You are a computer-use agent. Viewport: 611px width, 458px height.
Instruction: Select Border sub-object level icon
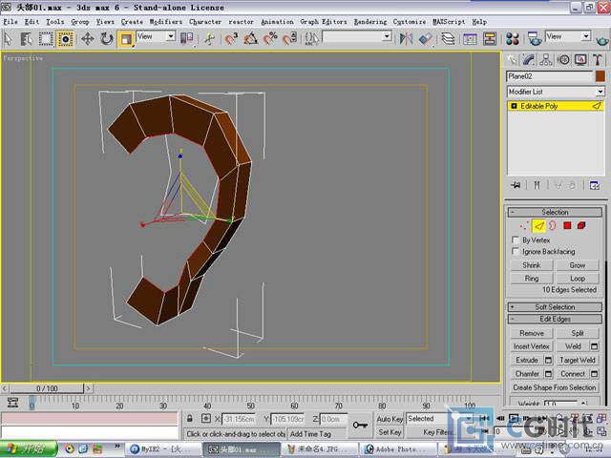click(552, 225)
